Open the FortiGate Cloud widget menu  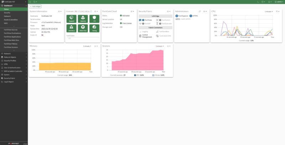point(132,11)
